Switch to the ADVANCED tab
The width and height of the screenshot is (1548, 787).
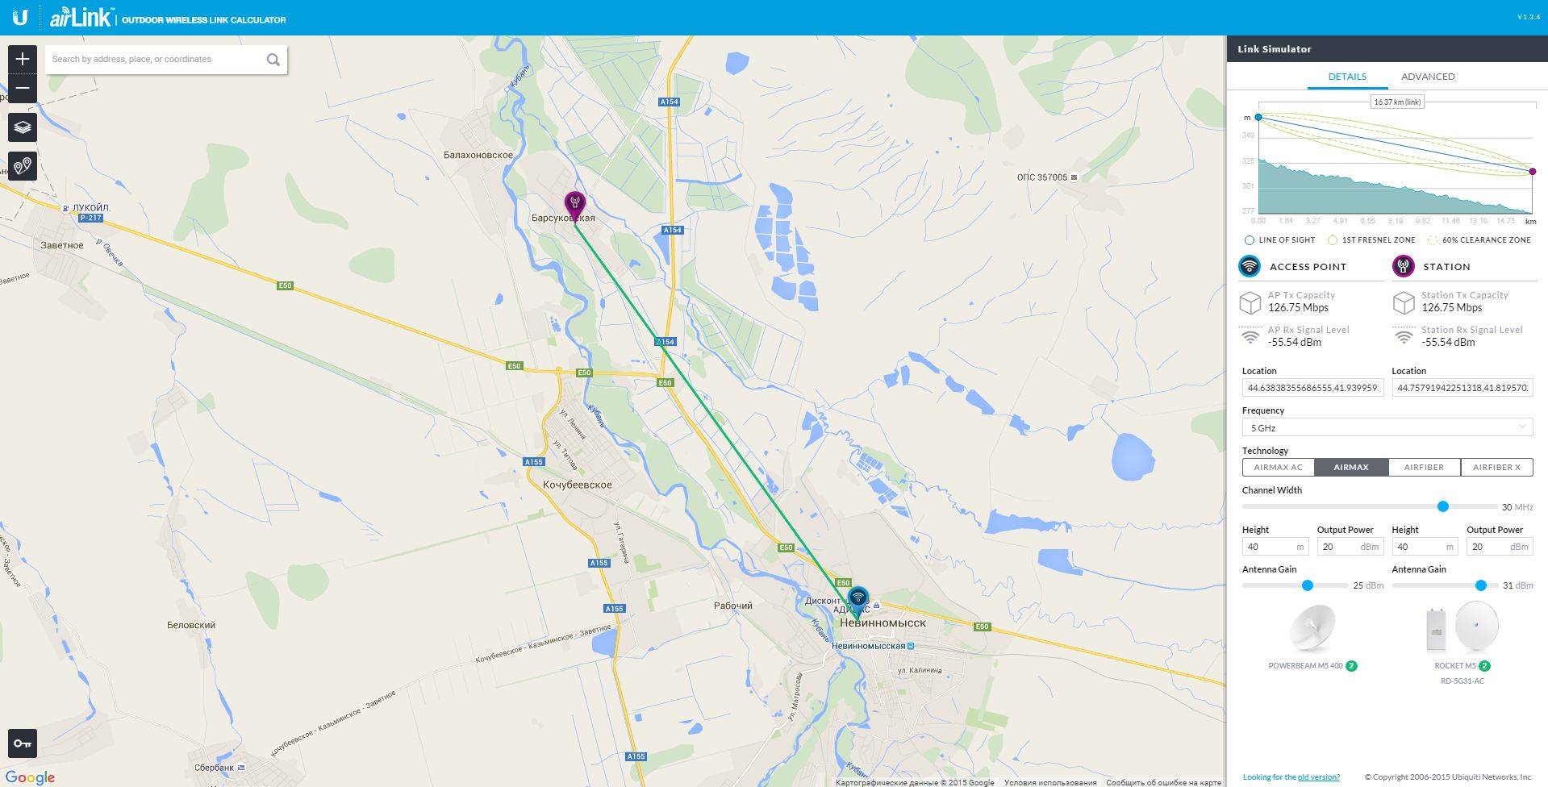(1428, 77)
